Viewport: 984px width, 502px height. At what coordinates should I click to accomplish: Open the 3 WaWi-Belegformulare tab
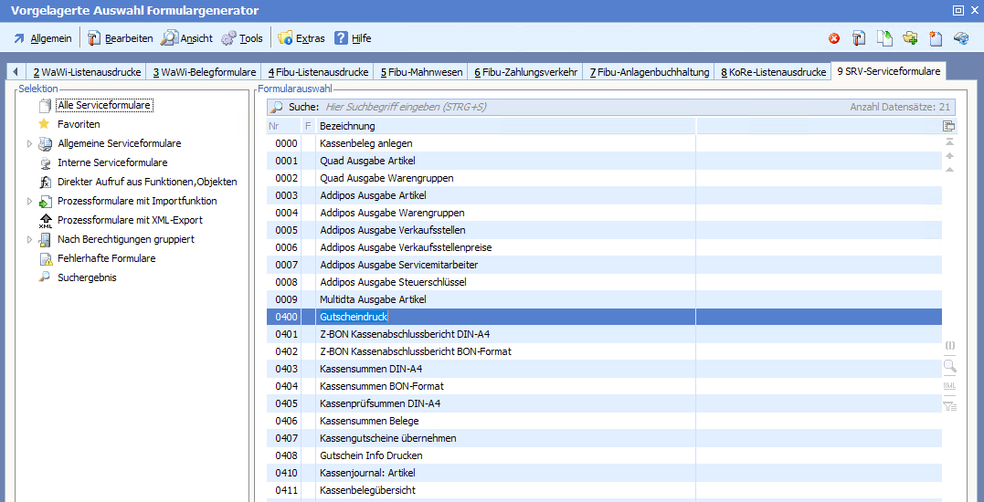coord(204,72)
